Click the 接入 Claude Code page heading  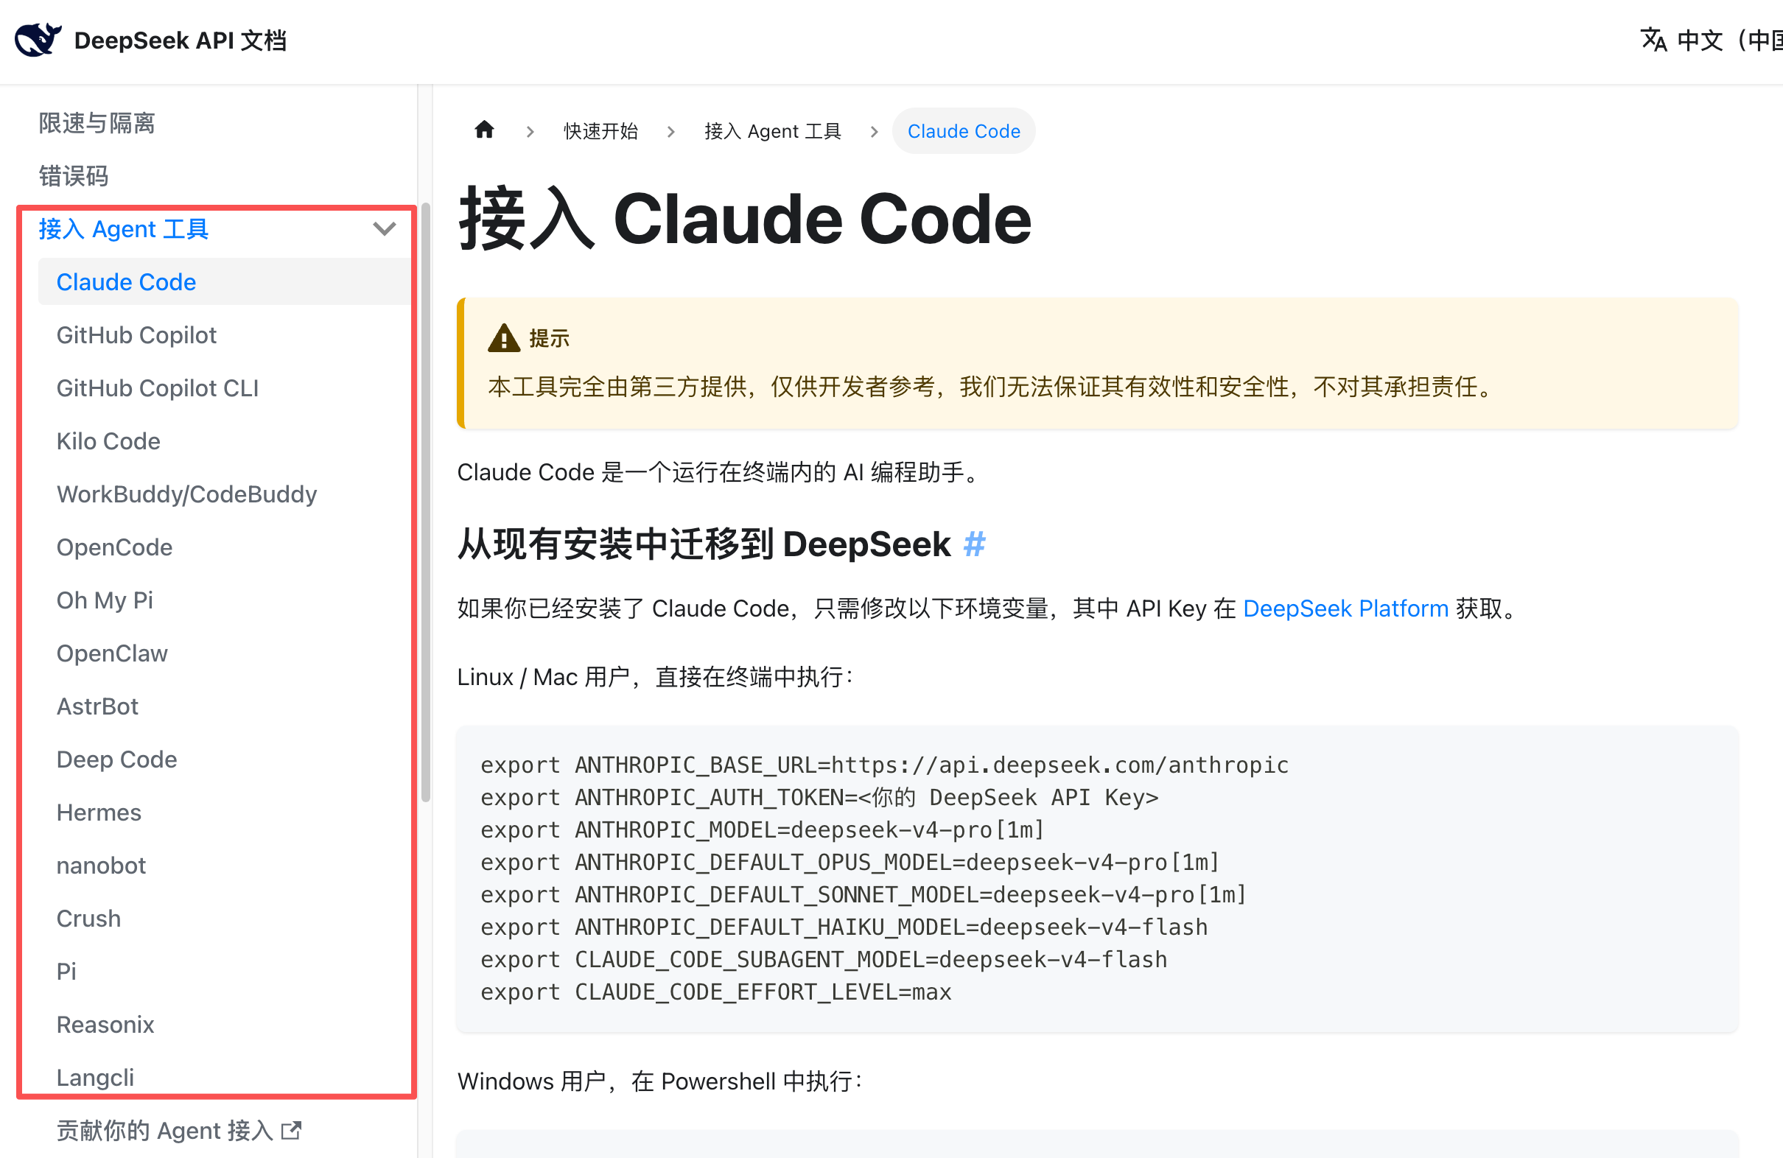pos(745,219)
